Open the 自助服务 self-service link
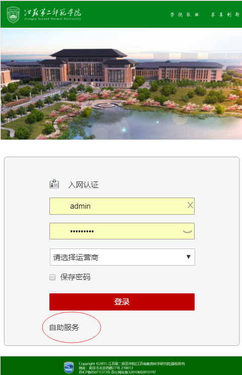Image resolution: width=242 pixels, height=375 pixels. [x=64, y=328]
